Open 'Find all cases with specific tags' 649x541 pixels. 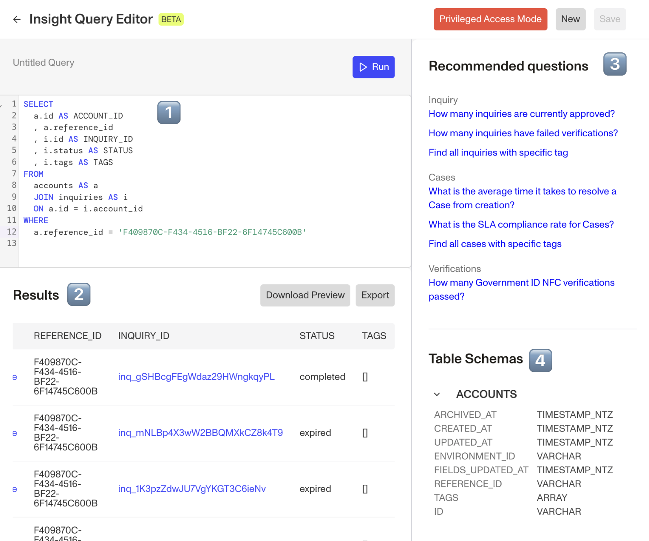coord(495,244)
